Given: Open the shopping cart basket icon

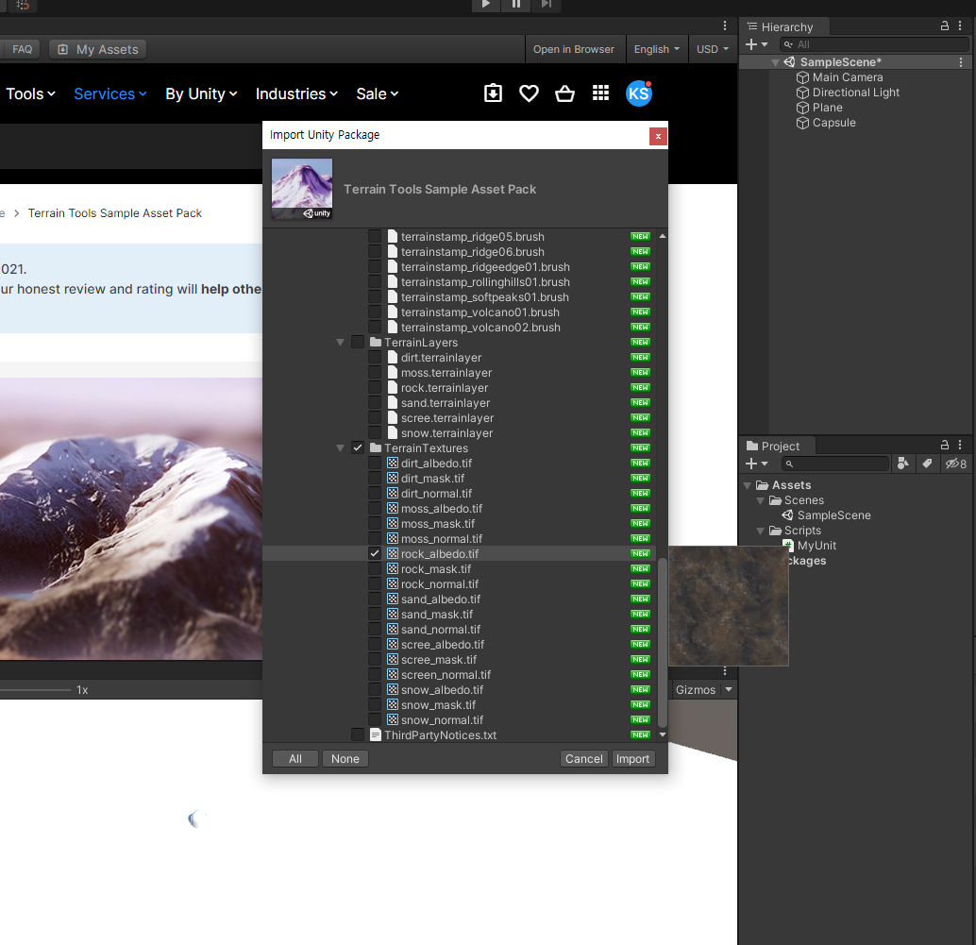Looking at the screenshot, I should tap(564, 93).
